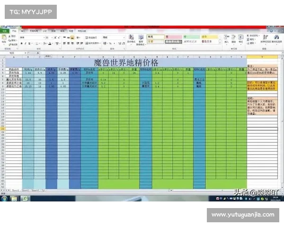Screen dimensions: 284x227
Task: Toggle the Underline formatting button
Action: click(x=28, y=43)
